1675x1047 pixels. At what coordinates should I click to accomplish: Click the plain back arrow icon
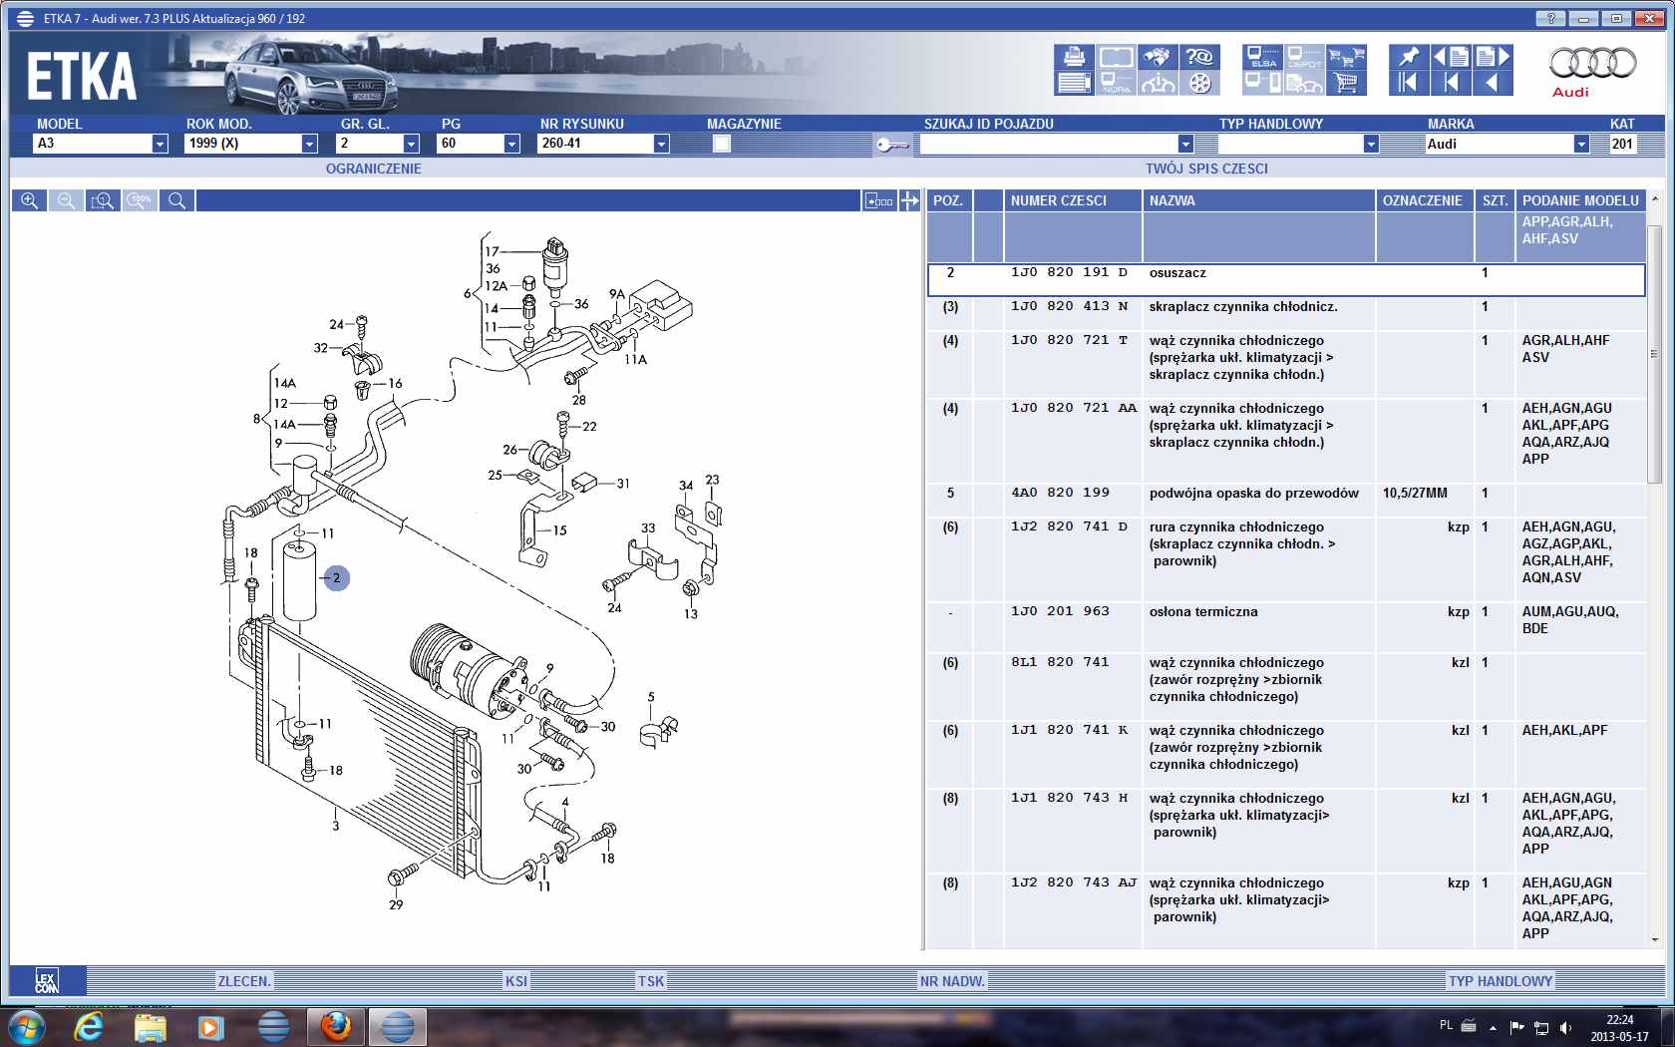click(1493, 83)
